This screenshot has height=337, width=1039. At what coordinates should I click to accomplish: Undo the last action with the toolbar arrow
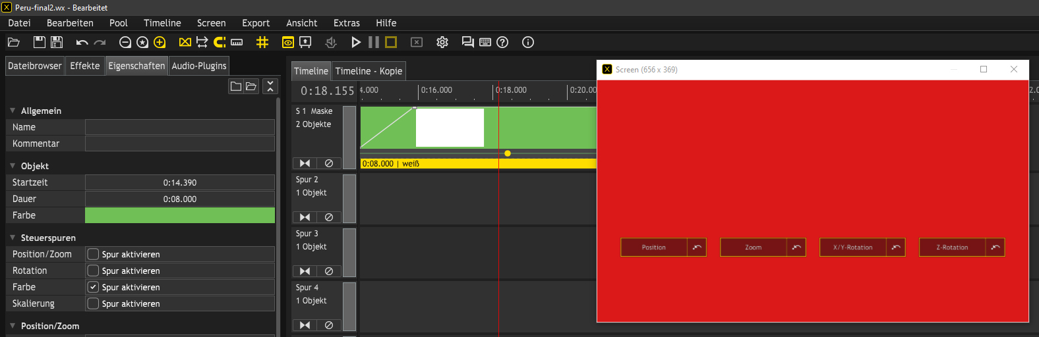(82, 42)
